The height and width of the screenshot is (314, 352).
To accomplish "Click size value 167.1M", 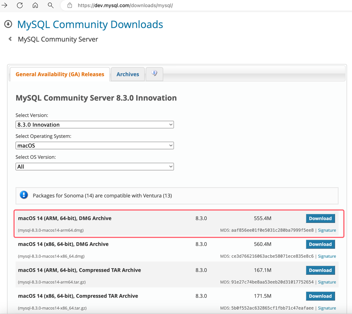I will point(263,270).
